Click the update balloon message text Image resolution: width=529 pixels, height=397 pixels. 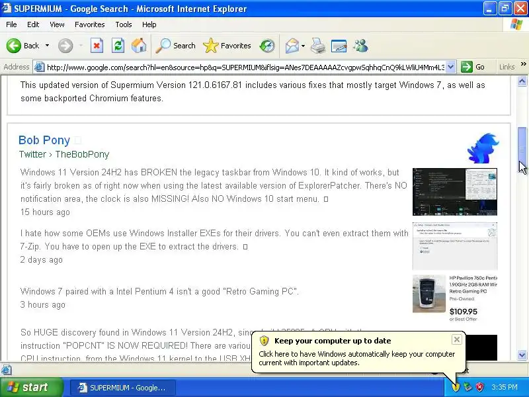pos(357,358)
